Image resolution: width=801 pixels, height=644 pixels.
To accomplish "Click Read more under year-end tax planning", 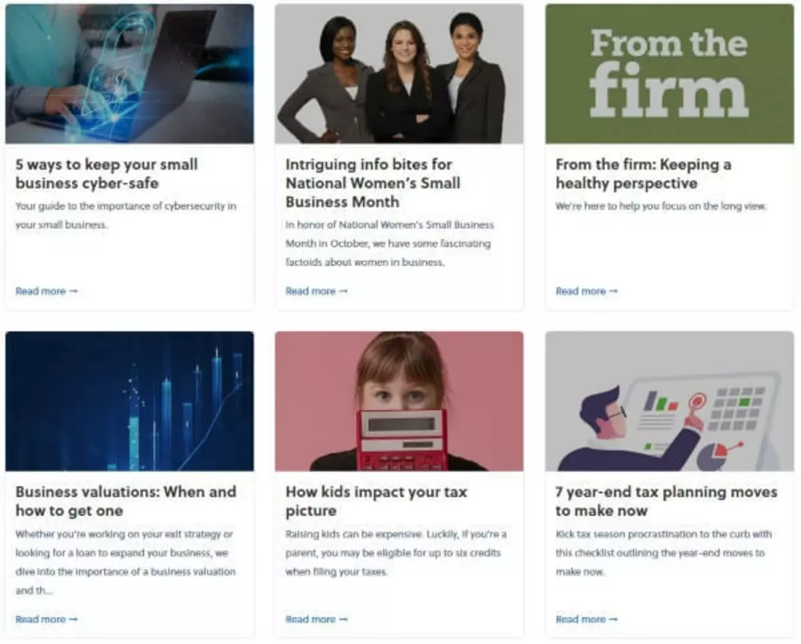I will [587, 620].
